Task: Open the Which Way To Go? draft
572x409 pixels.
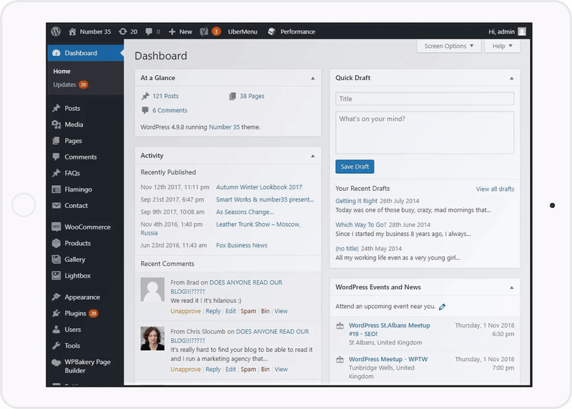Action: [x=361, y=225]
